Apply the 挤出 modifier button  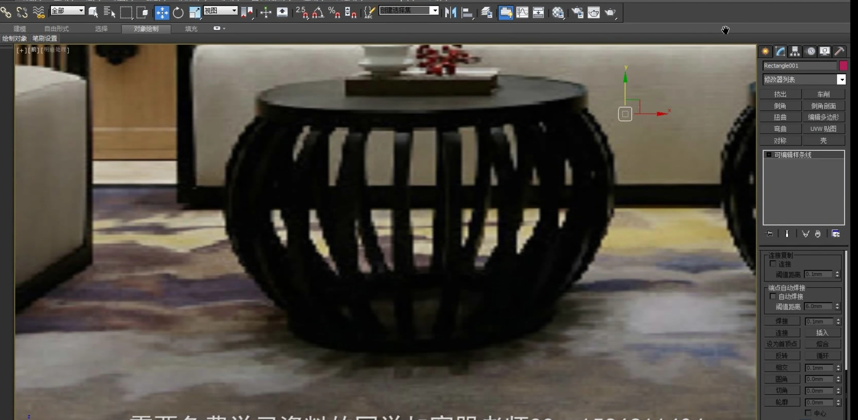click(x=780, y=94)
